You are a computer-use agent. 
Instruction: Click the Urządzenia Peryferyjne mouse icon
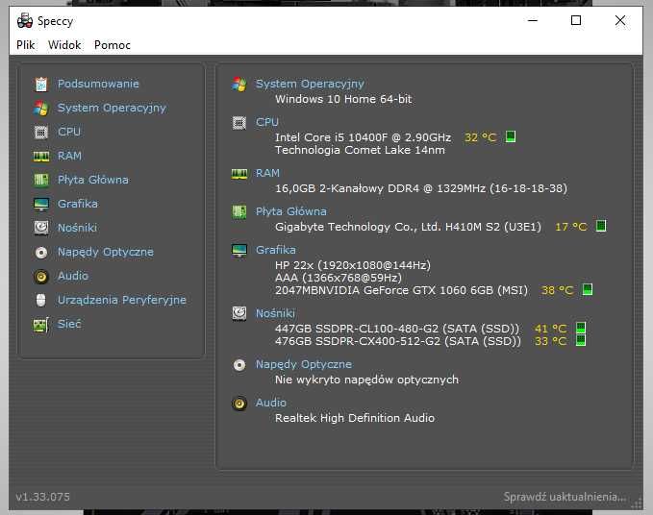click(40, 300)
